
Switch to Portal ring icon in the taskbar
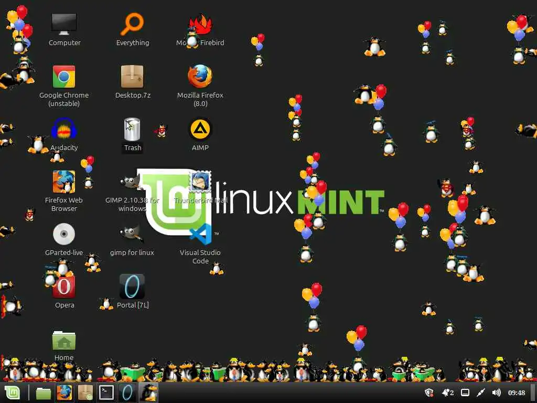[x=128, y=393]
